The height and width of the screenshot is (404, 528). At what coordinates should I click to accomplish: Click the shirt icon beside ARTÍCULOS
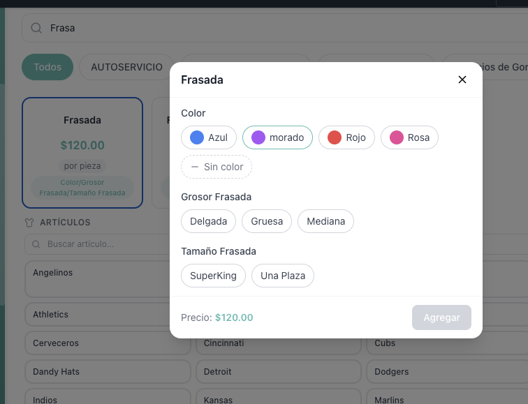click(x=29, y=223)
